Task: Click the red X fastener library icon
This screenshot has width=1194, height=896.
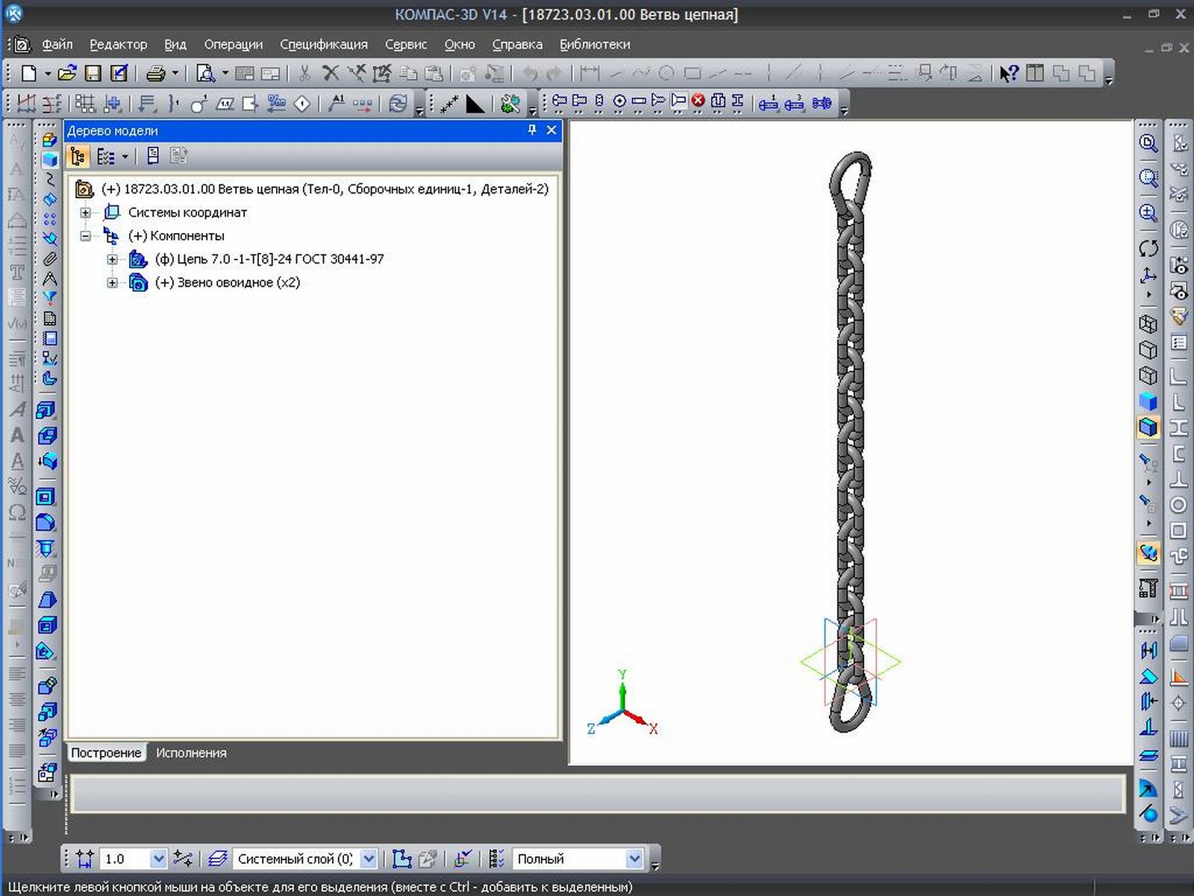Action: (x=698, y=102)
